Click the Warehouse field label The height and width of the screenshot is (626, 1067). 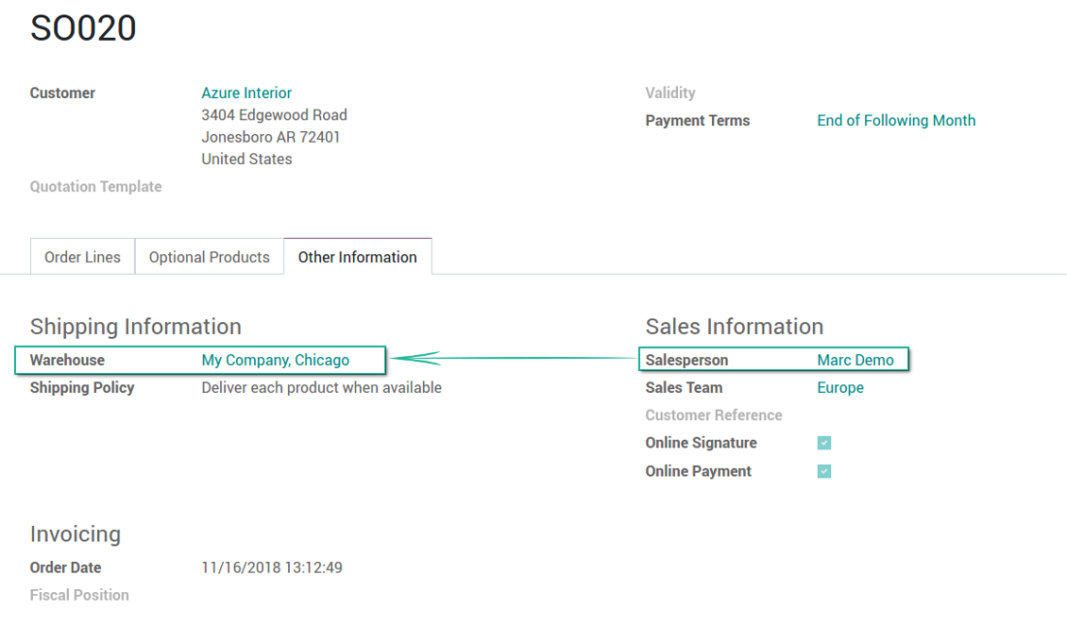point(67,360)
